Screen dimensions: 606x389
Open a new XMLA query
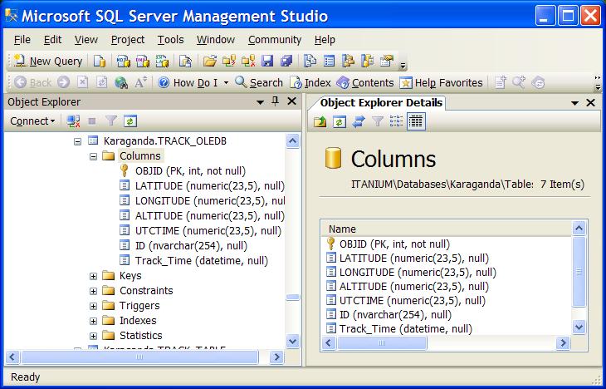162,62
